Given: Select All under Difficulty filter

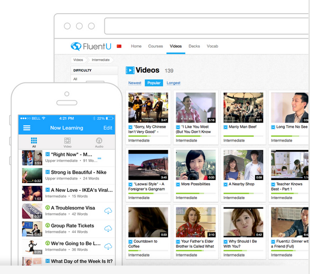Looking at the screenshot, I should tap(76, 79).
